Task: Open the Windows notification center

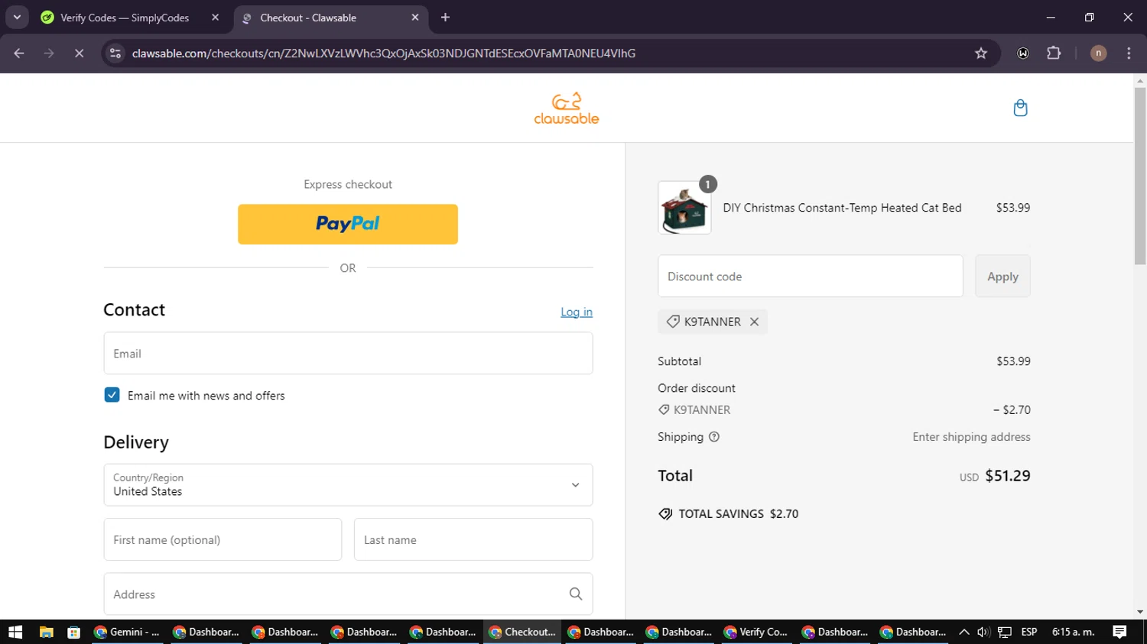Action: (x=1119, y=632)
